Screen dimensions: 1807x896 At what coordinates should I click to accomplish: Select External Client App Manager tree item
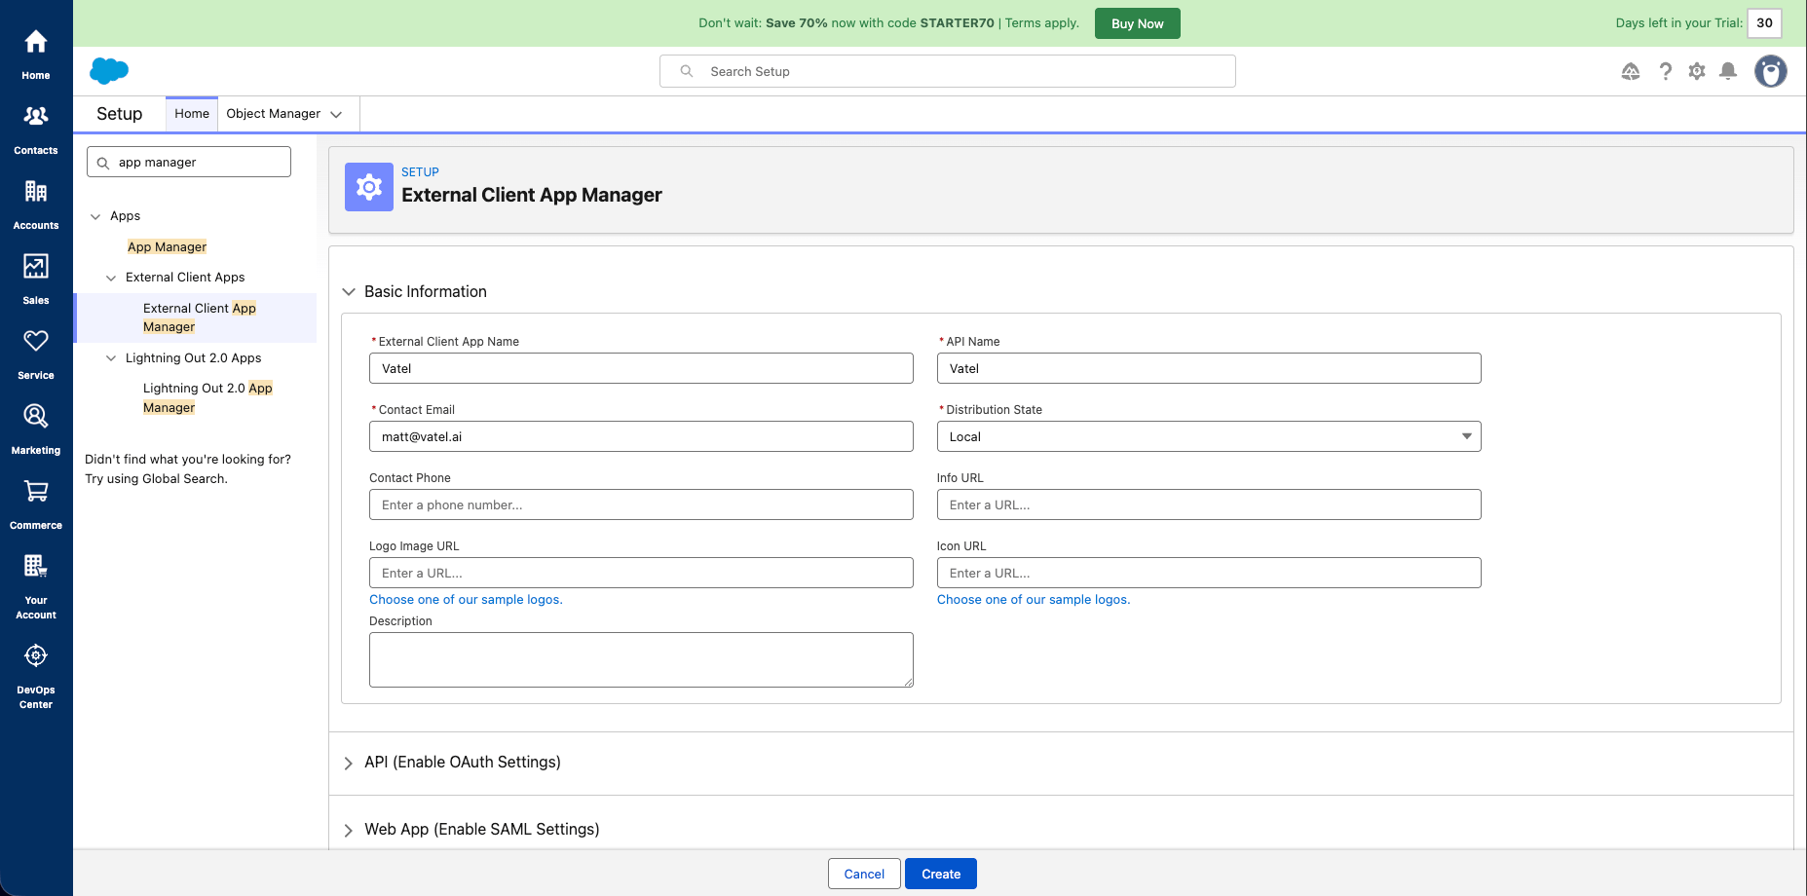coord(200,317)
